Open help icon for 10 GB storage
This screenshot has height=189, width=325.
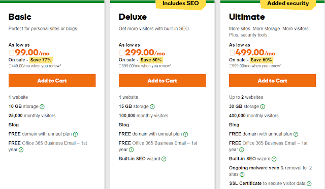pos(42,107)
